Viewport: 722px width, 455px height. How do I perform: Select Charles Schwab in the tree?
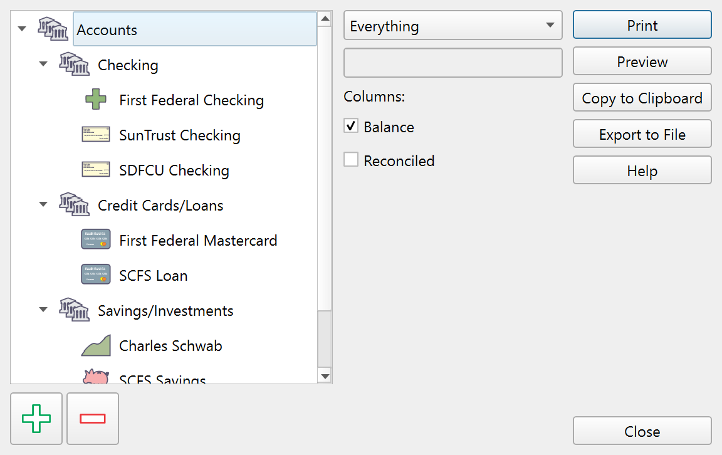(x=170, y=345)
